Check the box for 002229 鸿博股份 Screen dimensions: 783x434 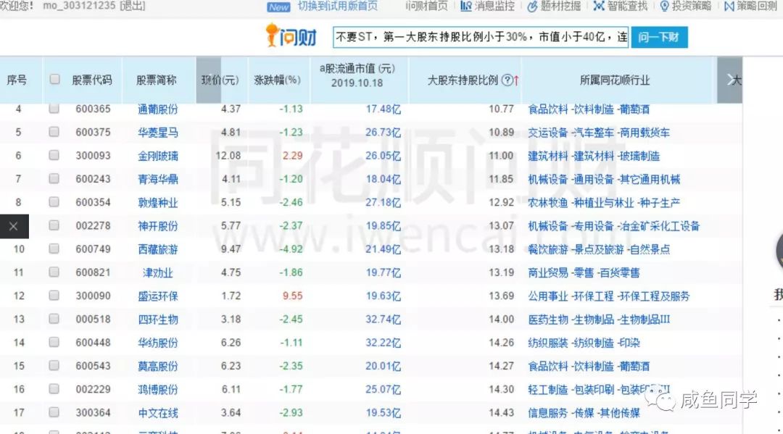click(54, 388)
